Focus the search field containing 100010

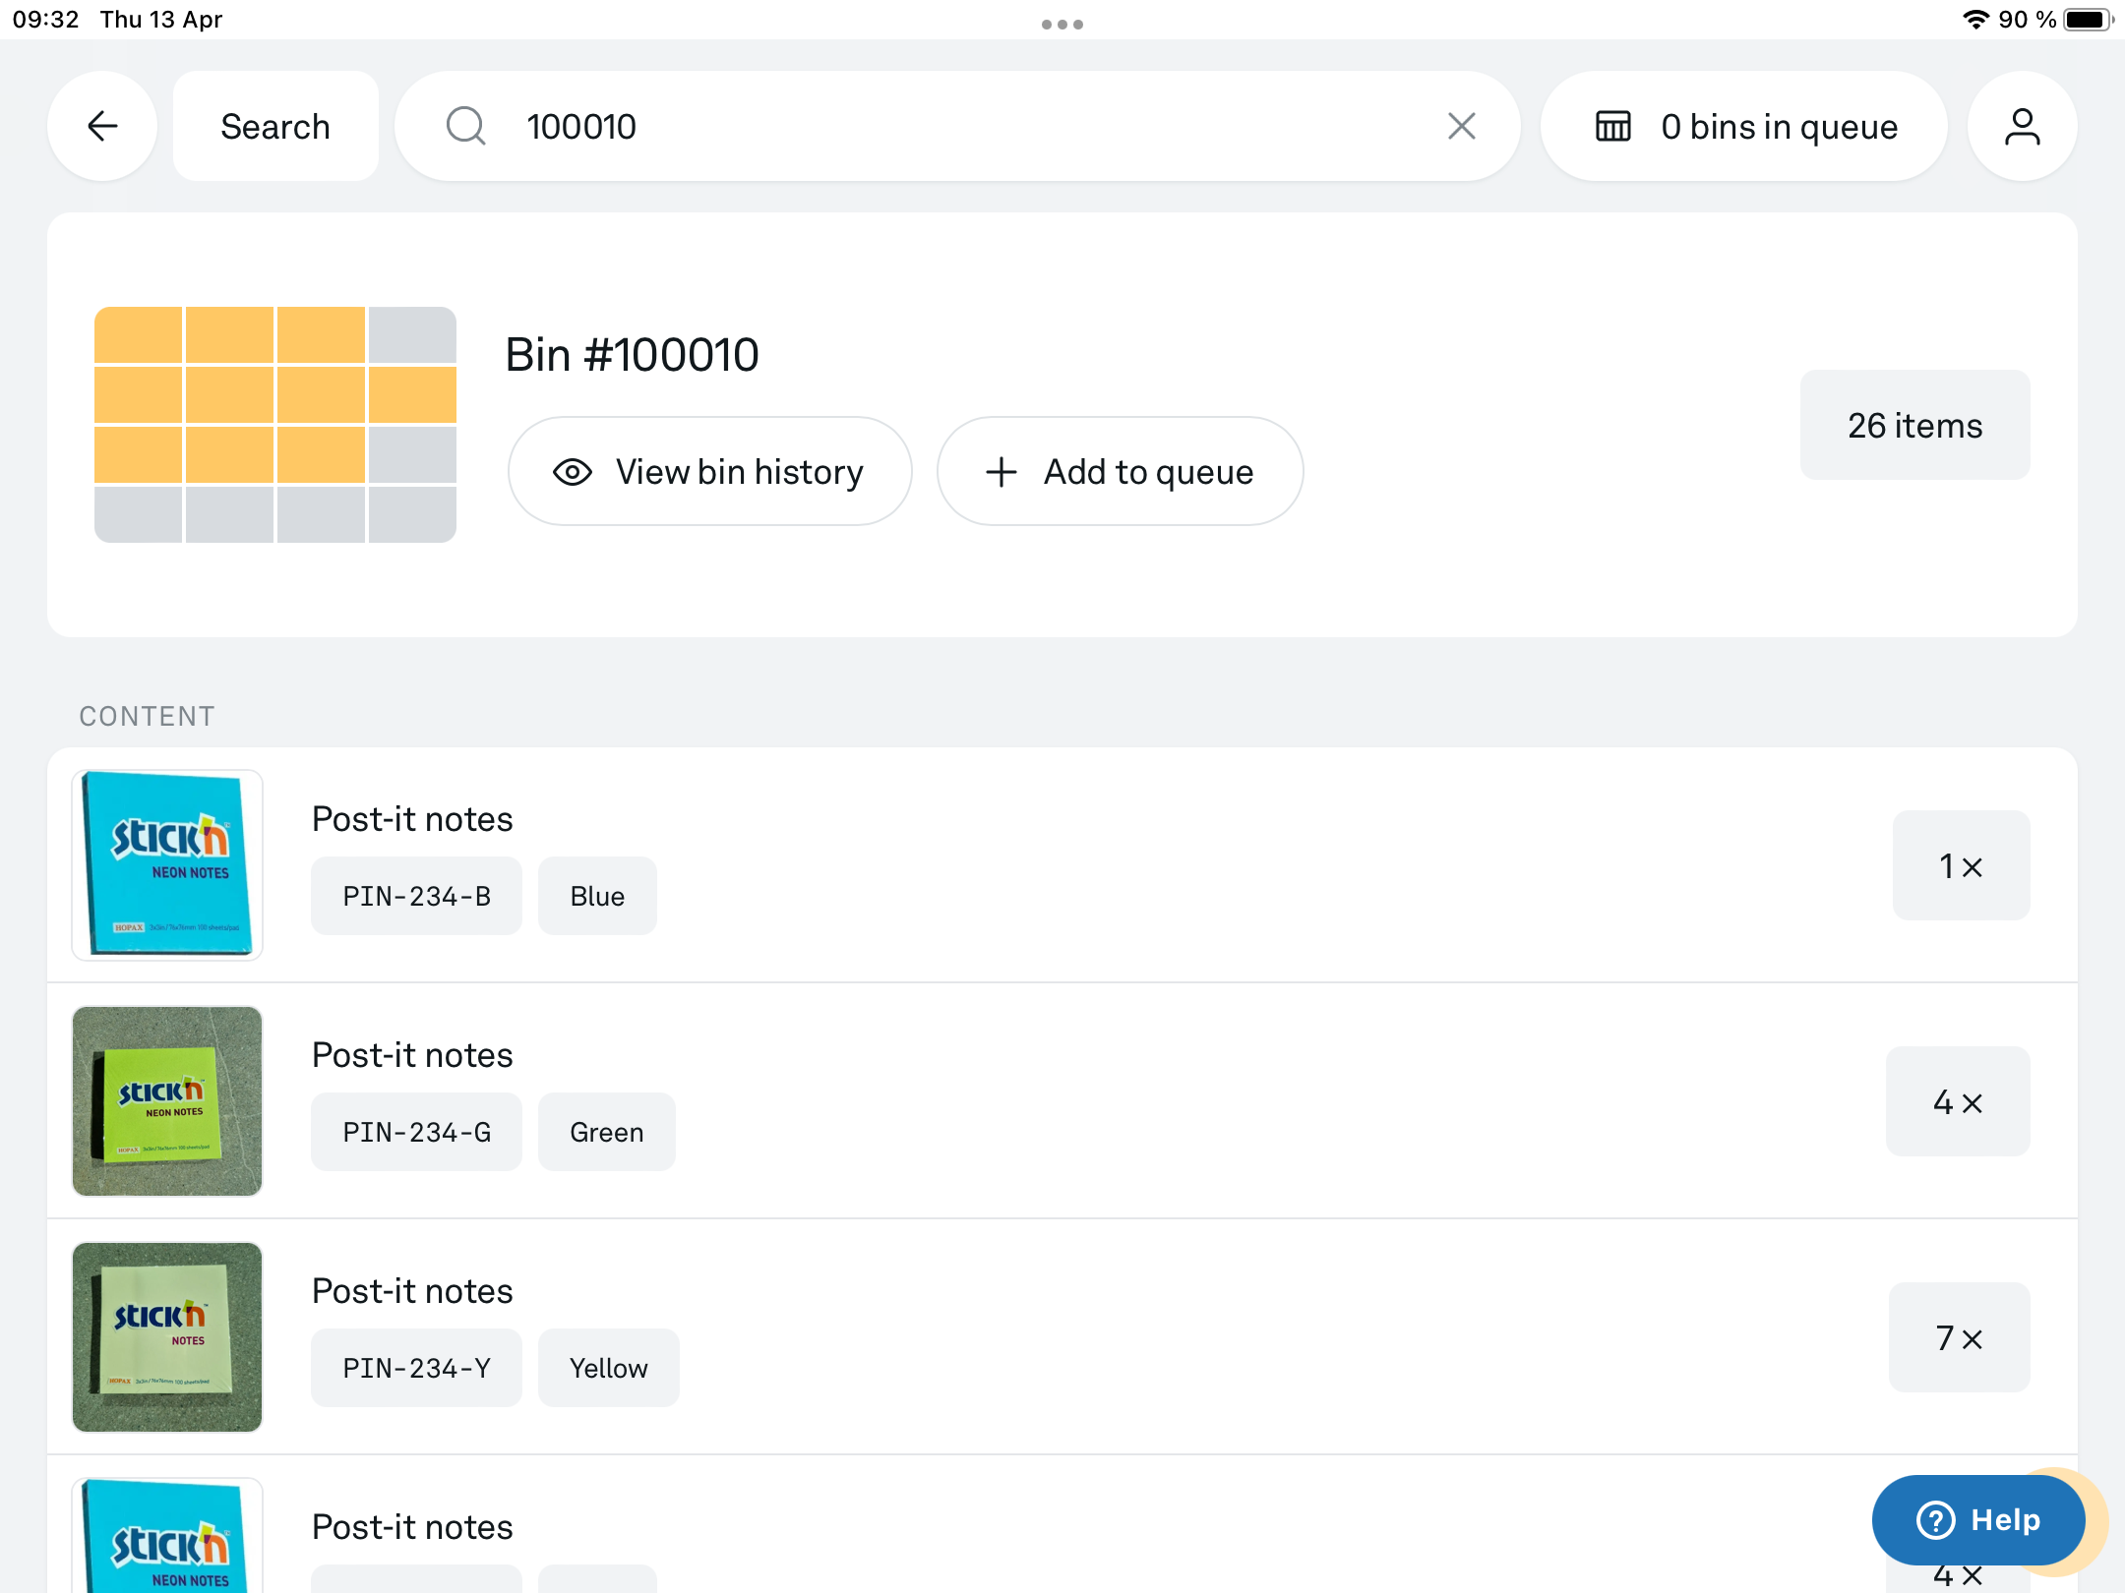957,126
